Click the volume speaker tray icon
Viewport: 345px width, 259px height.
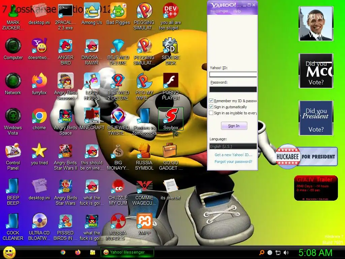[x=286, y=253]
